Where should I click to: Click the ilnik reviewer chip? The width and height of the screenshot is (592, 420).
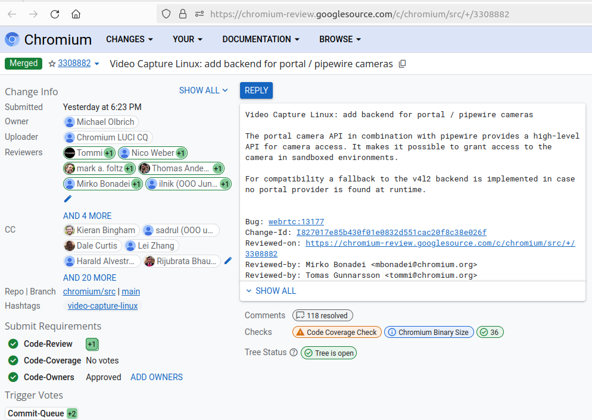coord(188,184)
